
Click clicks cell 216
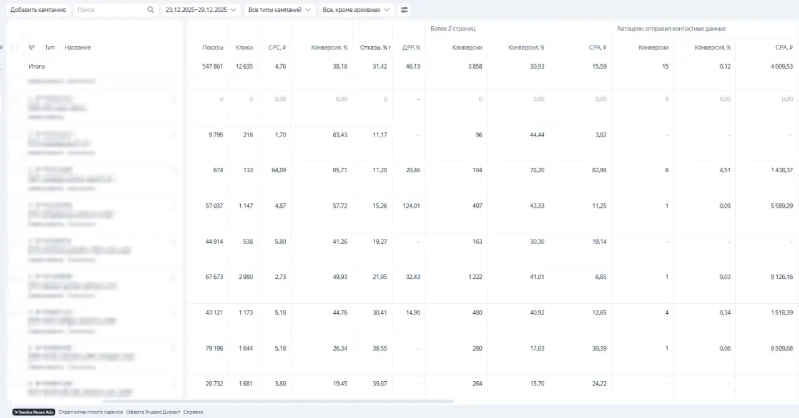coord(248,135)
